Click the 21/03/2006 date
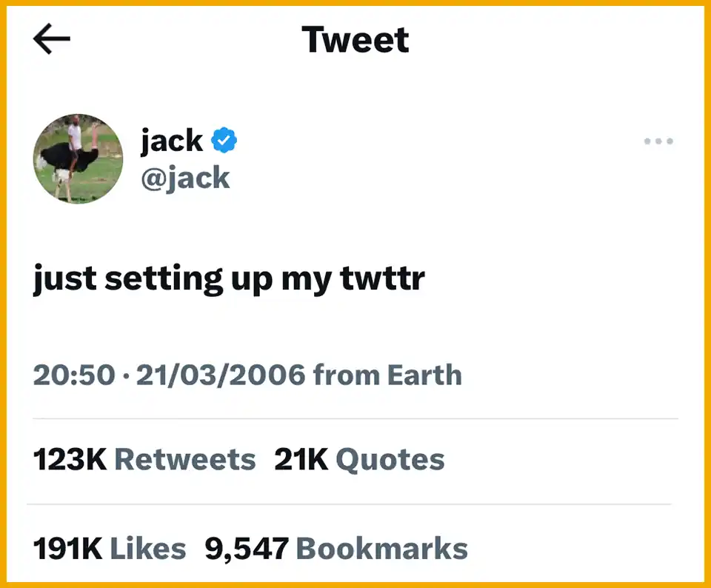Image resolution: width=711 pixels, height=588 pixels. coord(220,375)
